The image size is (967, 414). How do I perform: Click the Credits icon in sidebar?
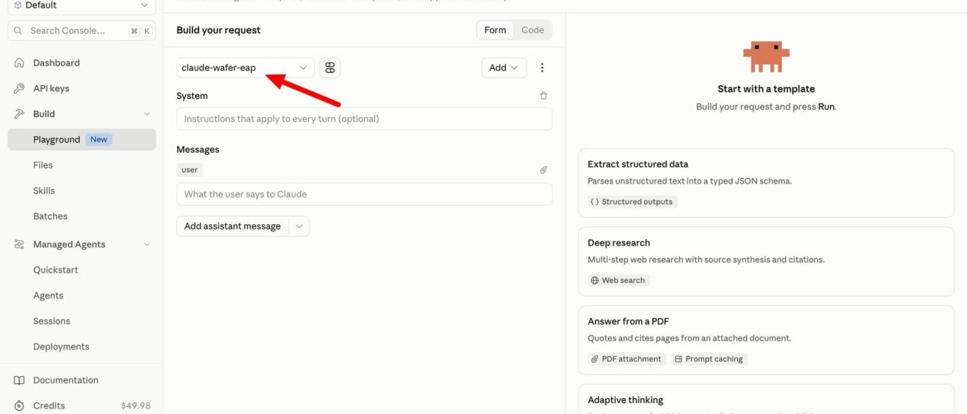point(19,406)
